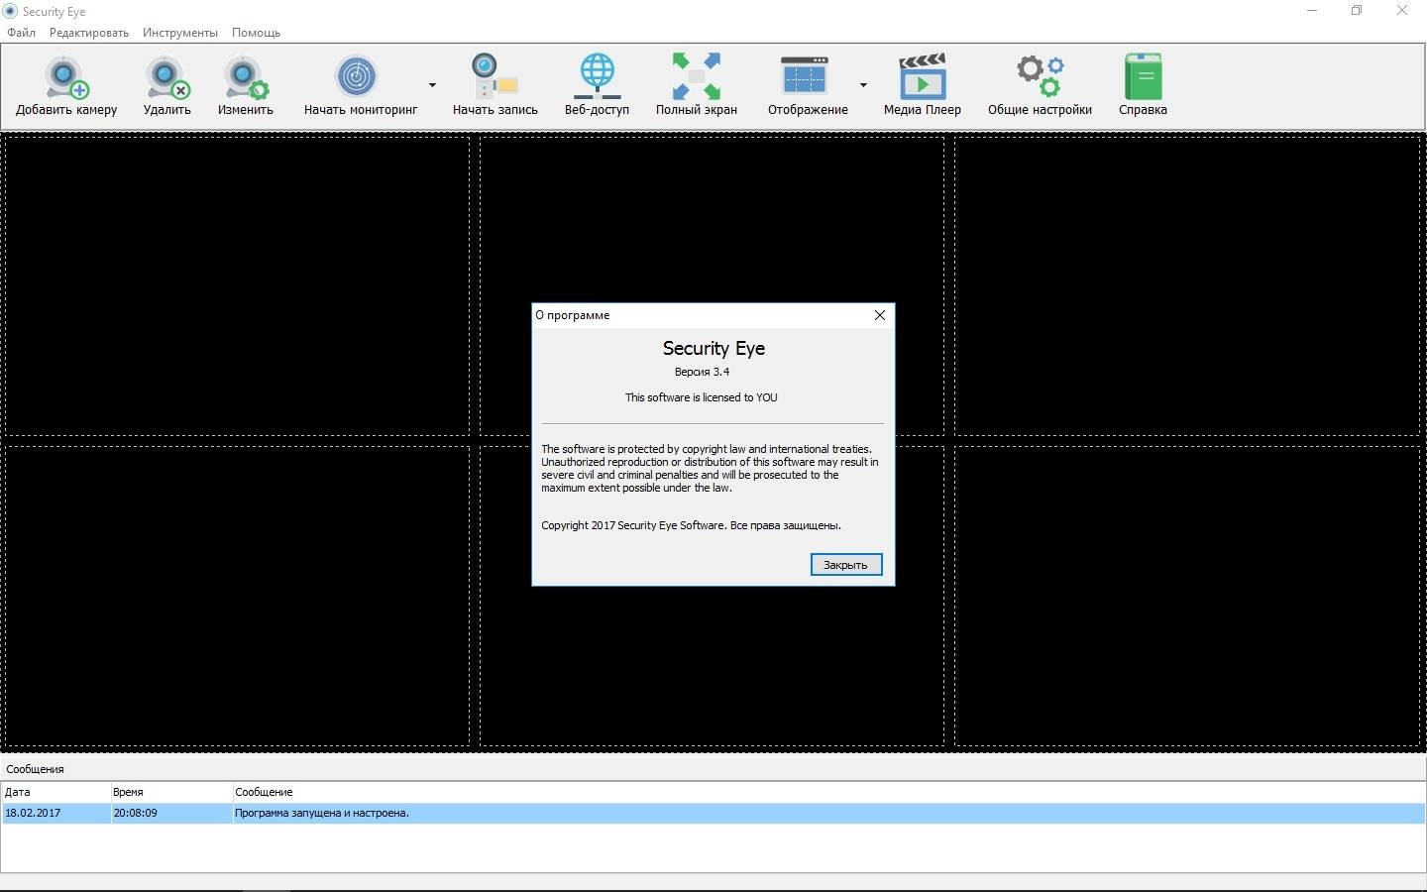Open the Справка green book icon
1427x892 pixels.
pyautogui.click(x=1143, y=76)
